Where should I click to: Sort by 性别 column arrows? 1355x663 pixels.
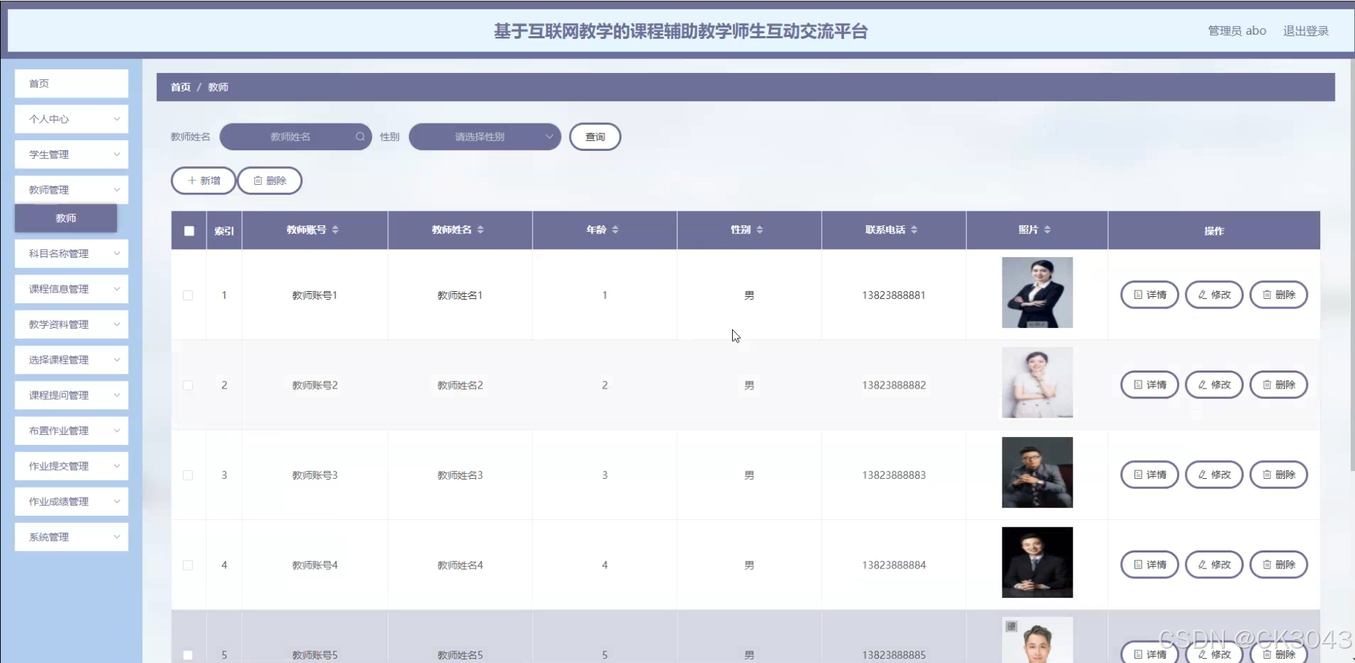point(760,230)
